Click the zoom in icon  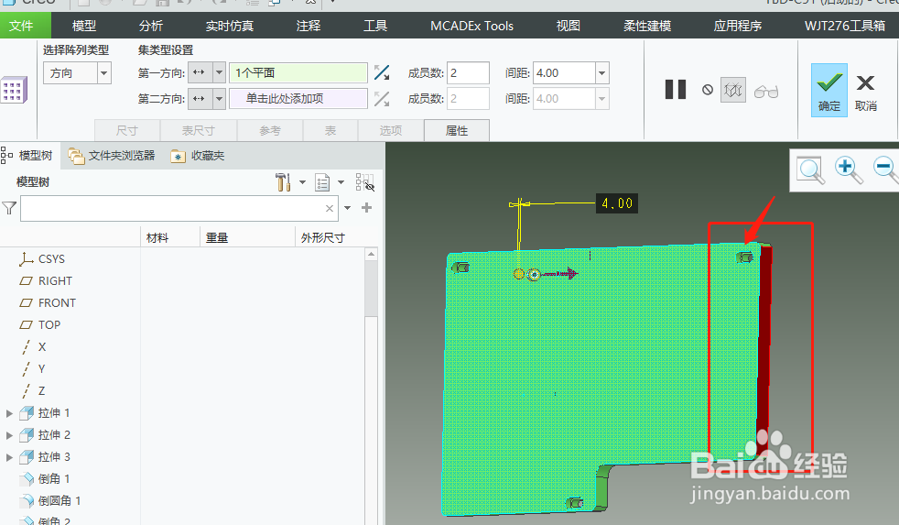848,170
